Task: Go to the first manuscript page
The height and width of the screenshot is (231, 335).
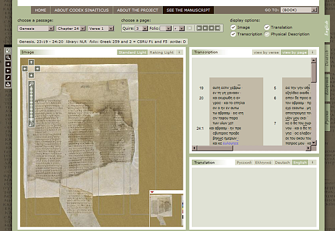Action: [199, 28]
